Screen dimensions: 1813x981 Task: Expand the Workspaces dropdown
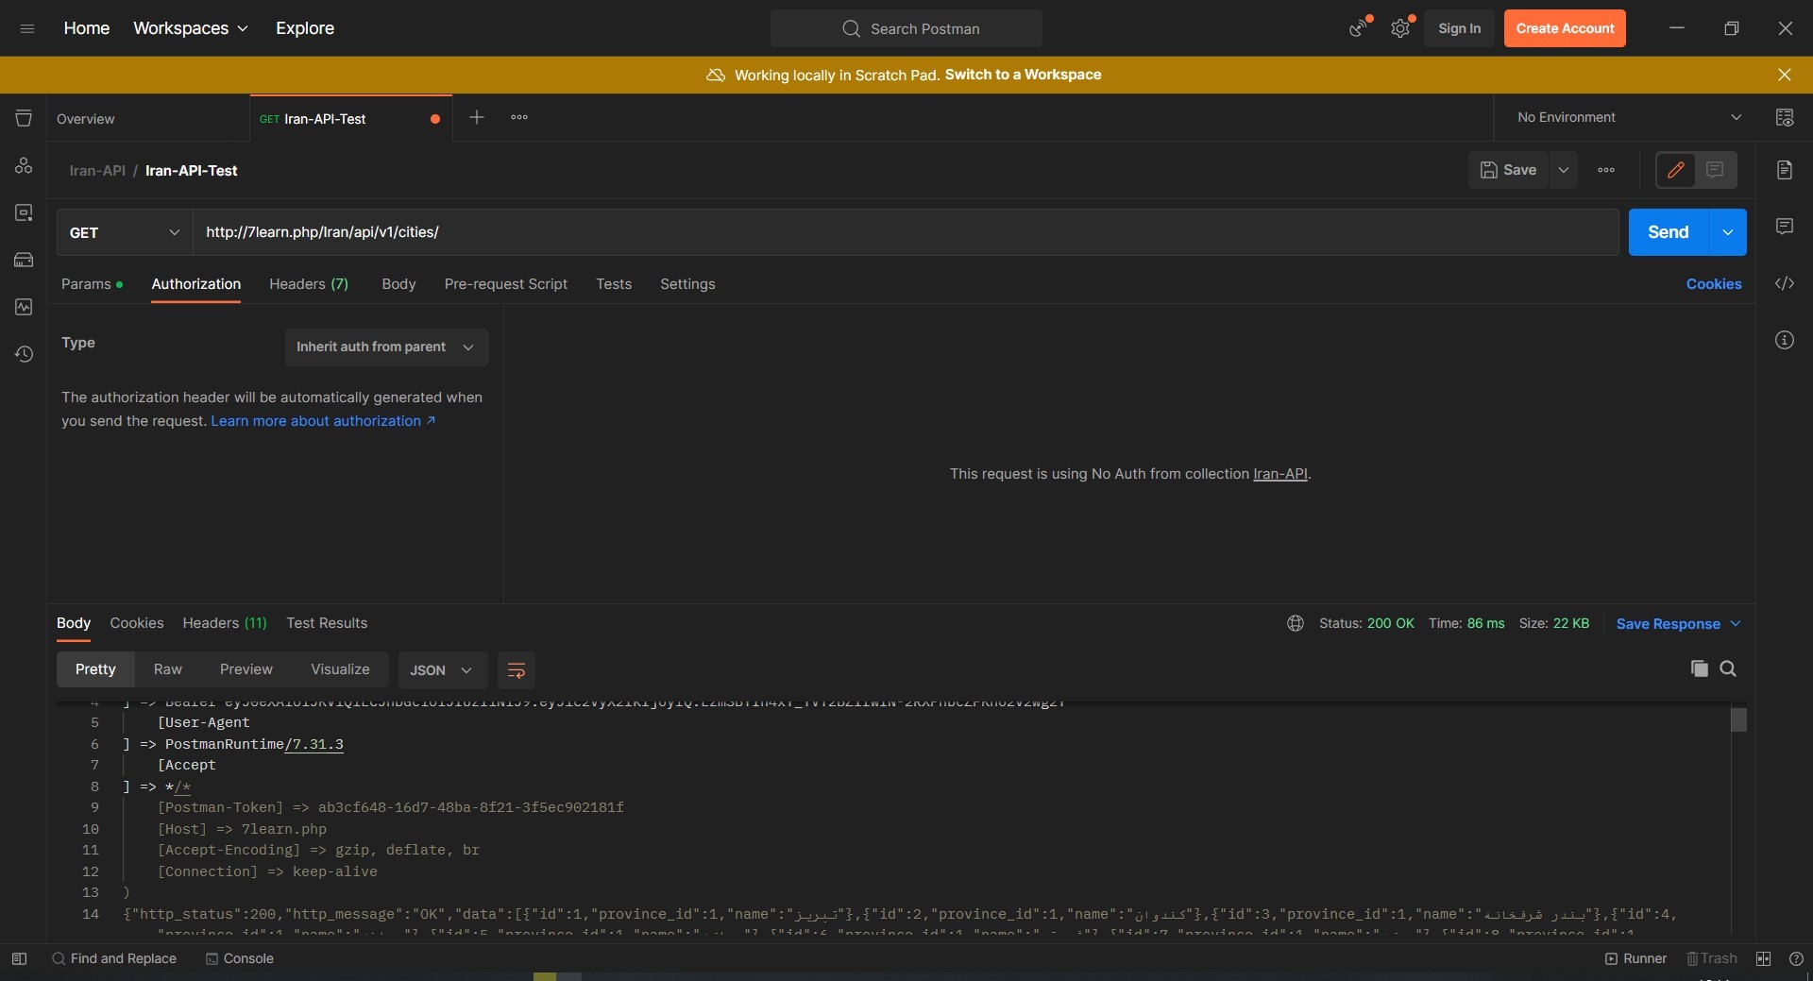pyautogui.click(x=191, y=28)
